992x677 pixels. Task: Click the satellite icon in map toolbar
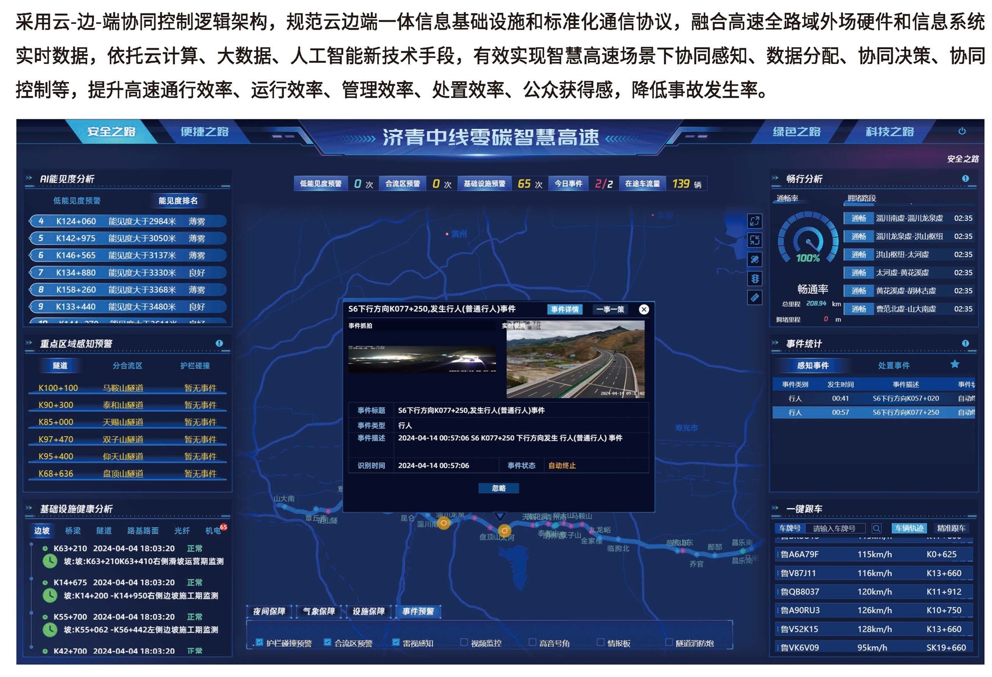pos(754,259)
